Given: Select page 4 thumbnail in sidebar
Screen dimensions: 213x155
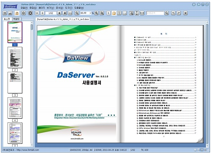Looking at the screenshot, I should (15, 108).
